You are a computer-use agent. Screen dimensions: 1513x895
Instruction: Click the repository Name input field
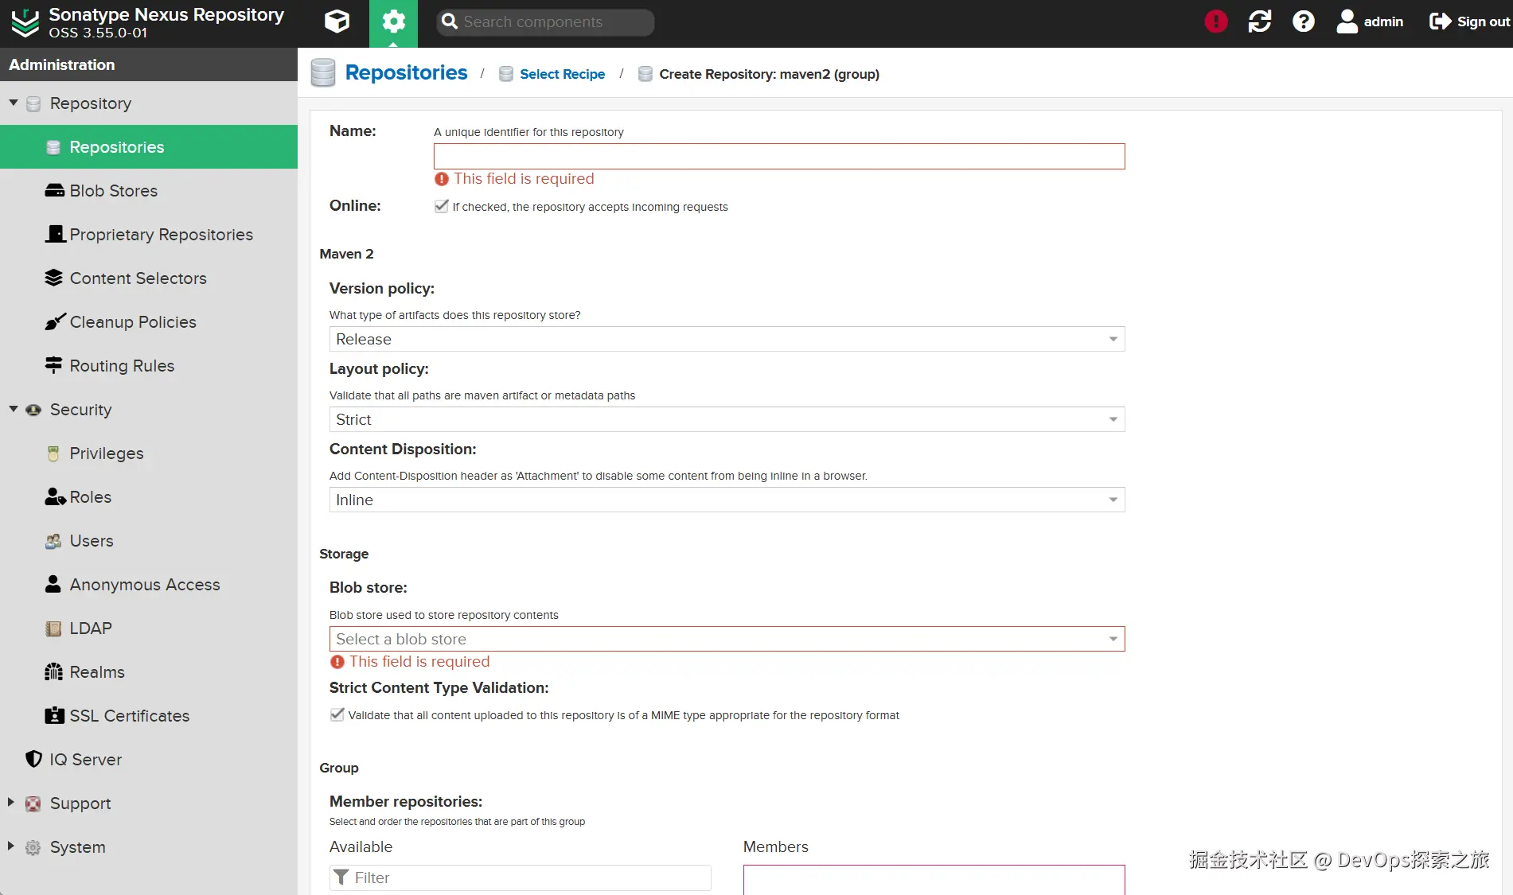(x=779, y=156)
